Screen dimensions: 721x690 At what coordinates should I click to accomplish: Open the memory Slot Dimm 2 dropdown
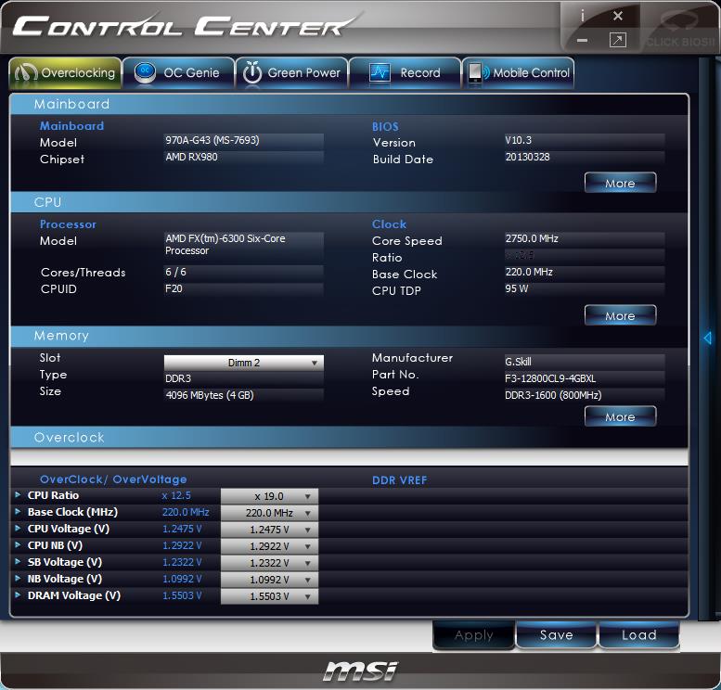(244, 363)
